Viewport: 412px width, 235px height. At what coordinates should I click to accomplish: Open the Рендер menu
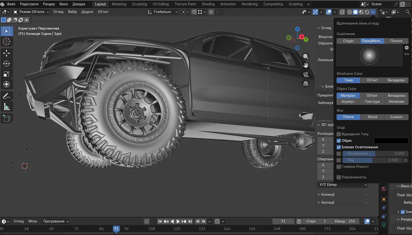point(49,4)
